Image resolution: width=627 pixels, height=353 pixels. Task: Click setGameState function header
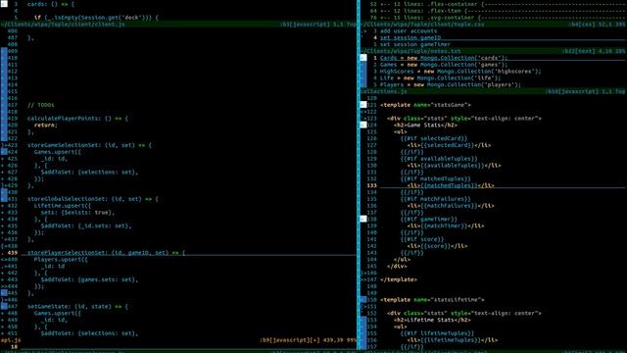pyautogui.click(x=77, y=307)
